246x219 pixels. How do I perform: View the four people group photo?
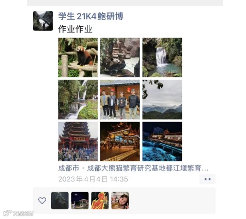click(120, 99)
